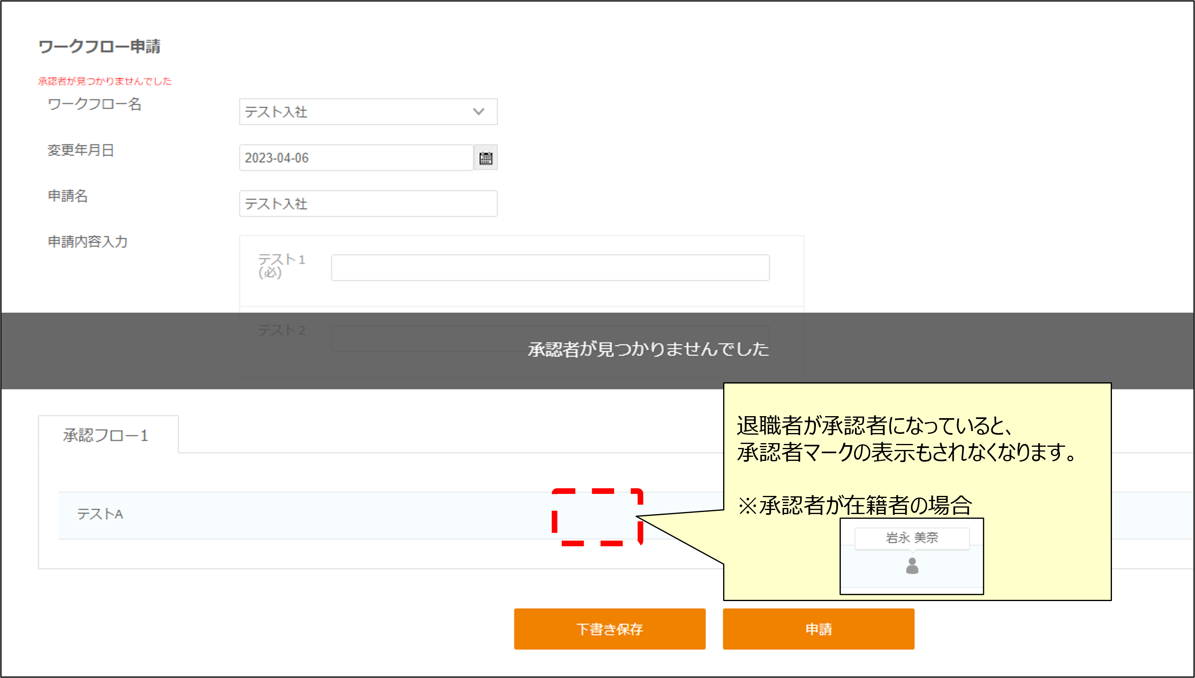This screenshot has width=1195, height=678.
Task: Click the 申請名 field label
Action: [x=68, y=195]
